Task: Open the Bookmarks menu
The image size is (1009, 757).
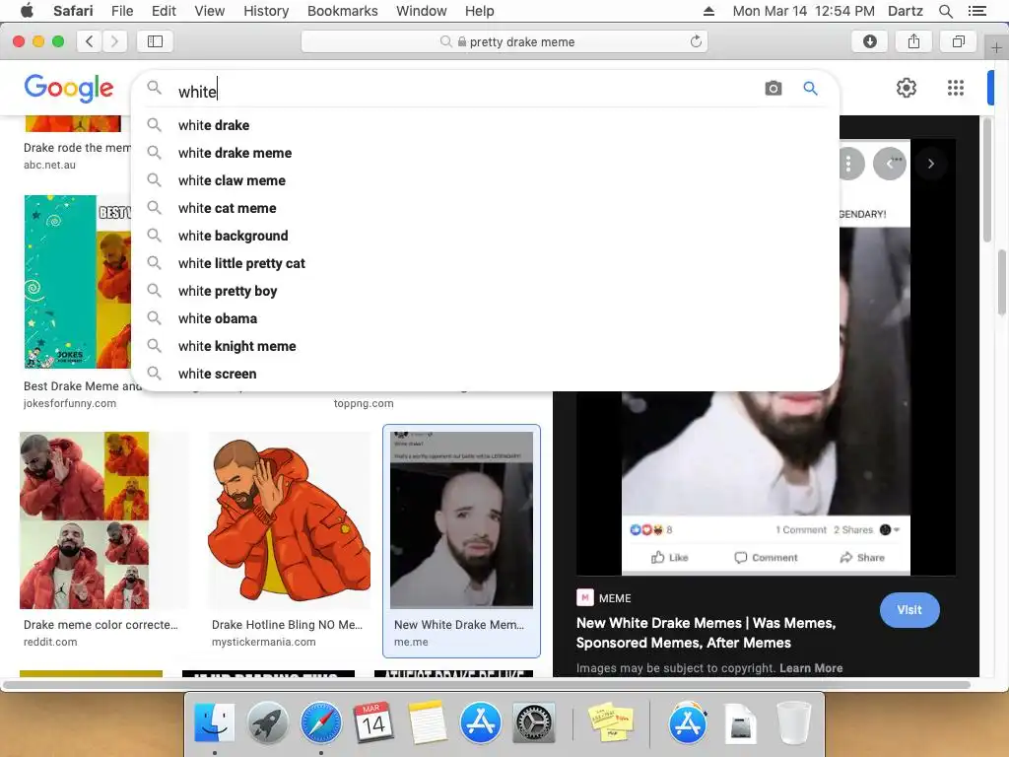Action: point(342,11)
